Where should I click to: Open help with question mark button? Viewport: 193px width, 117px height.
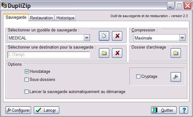pyautogui.click(x=184, y=110)
